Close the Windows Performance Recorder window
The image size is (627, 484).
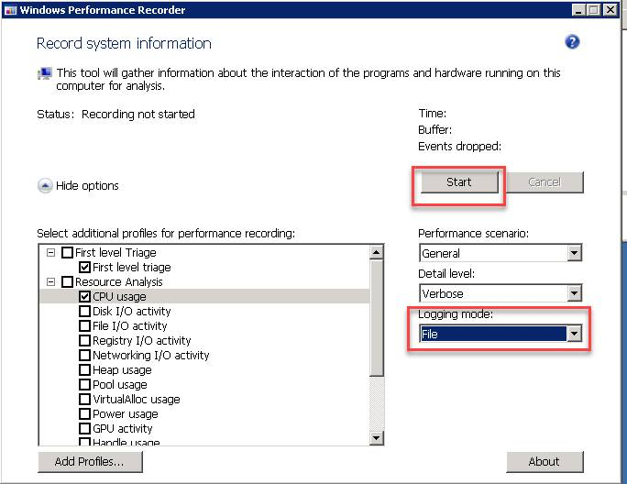point(610,10)
